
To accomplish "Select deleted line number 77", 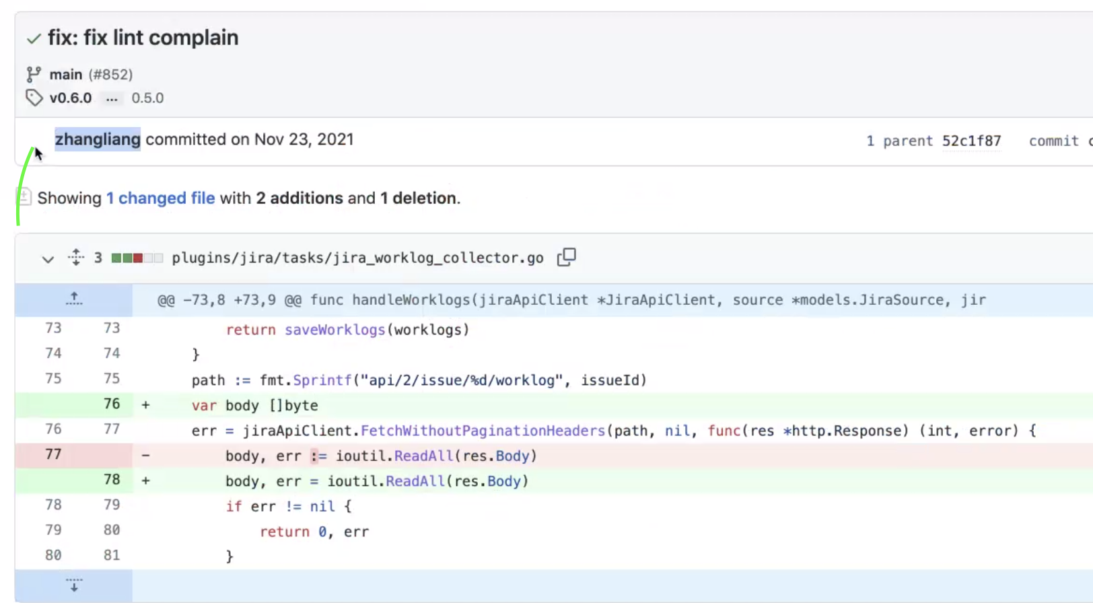I will point(53,454).
